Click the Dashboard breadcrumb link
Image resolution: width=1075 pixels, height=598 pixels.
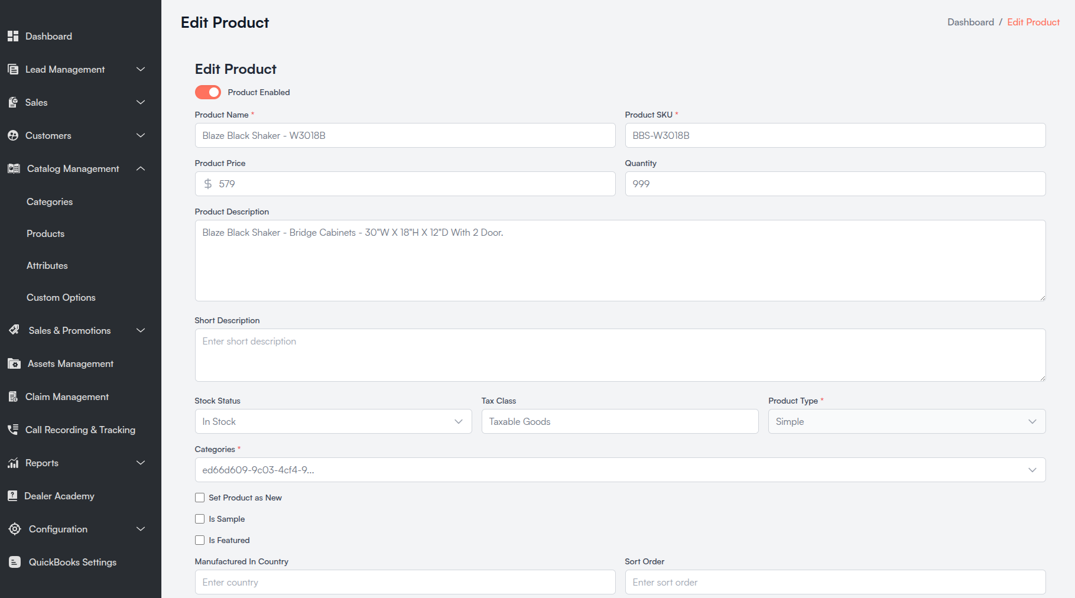[970, 22]
